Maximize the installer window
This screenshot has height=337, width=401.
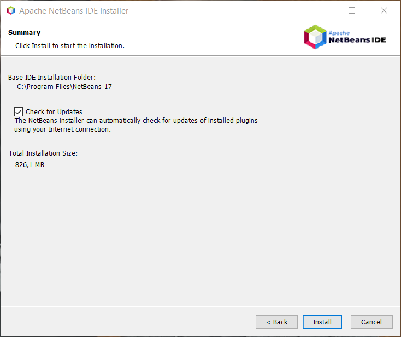pos(352,10)
